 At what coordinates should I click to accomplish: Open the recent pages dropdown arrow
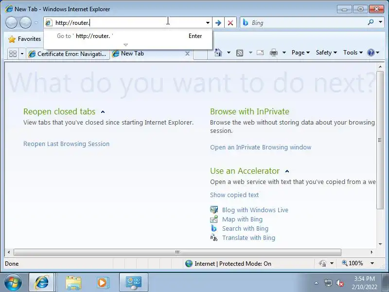pos(36,22)
